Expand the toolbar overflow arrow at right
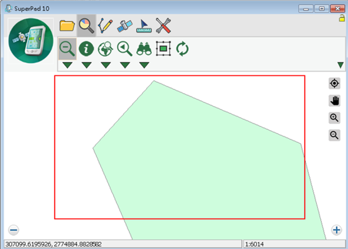The height and width of the screenshot is (249, 348). click(341, 65)
